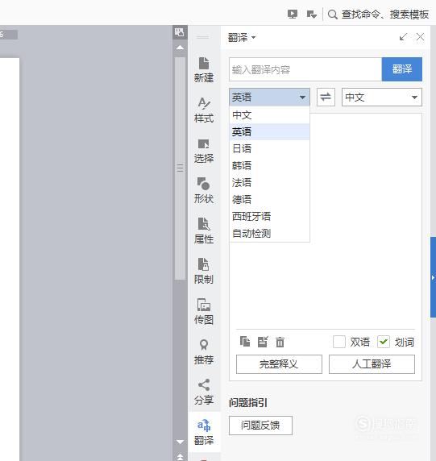Choose 西班牙语 from the language list
The width and height of the screenshot is (436, 461).
(x=269, y=216)
